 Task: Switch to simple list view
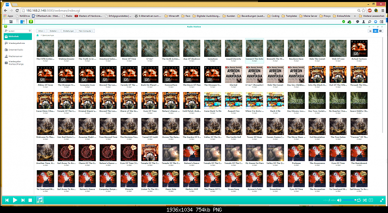(x=371, y=31)
